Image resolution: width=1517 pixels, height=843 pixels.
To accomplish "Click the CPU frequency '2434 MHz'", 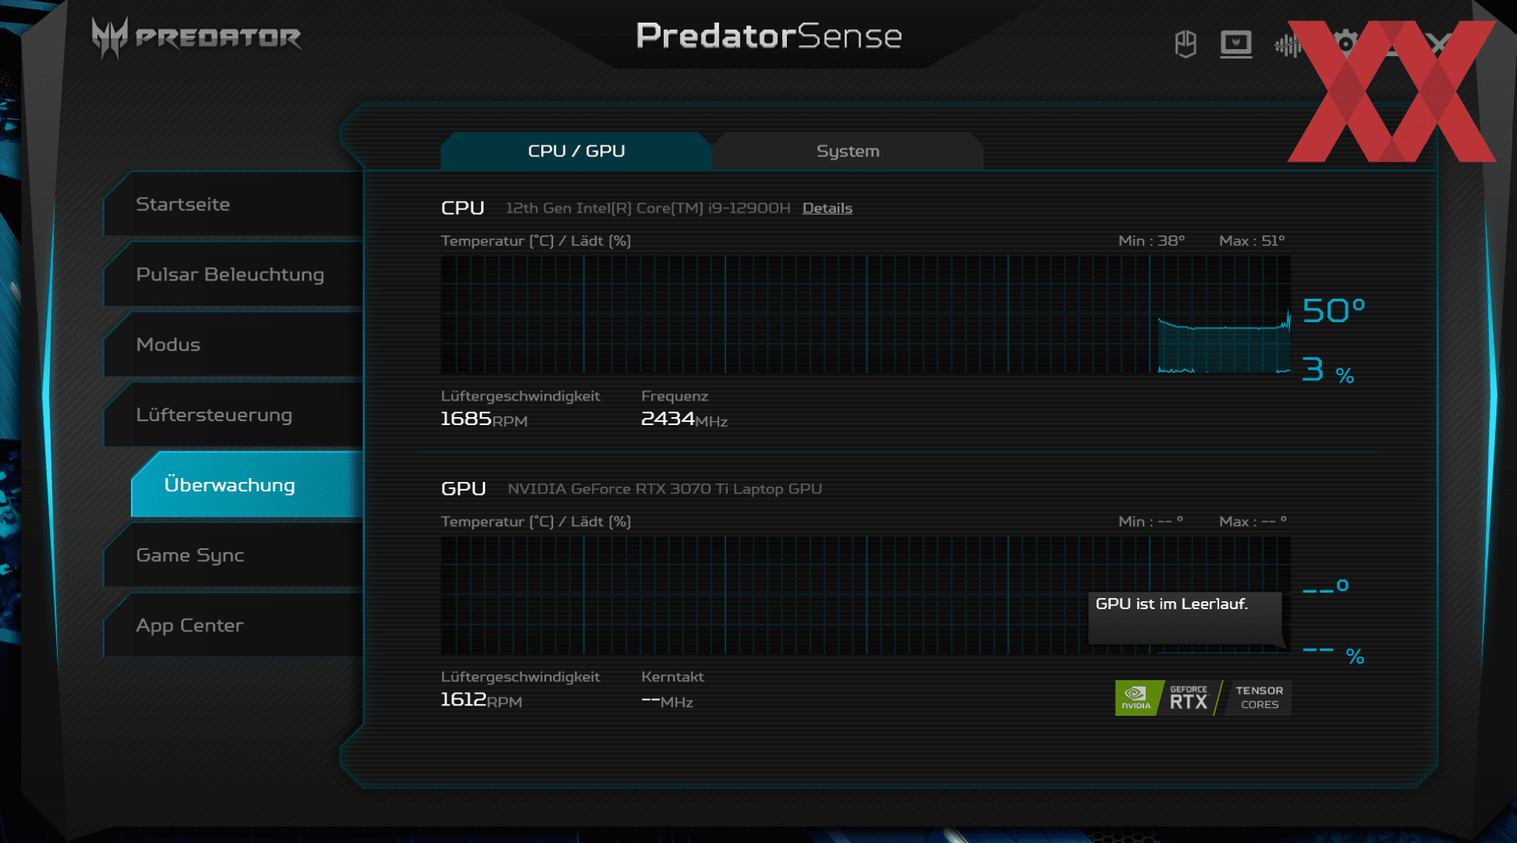I will (x=684, y=419).
